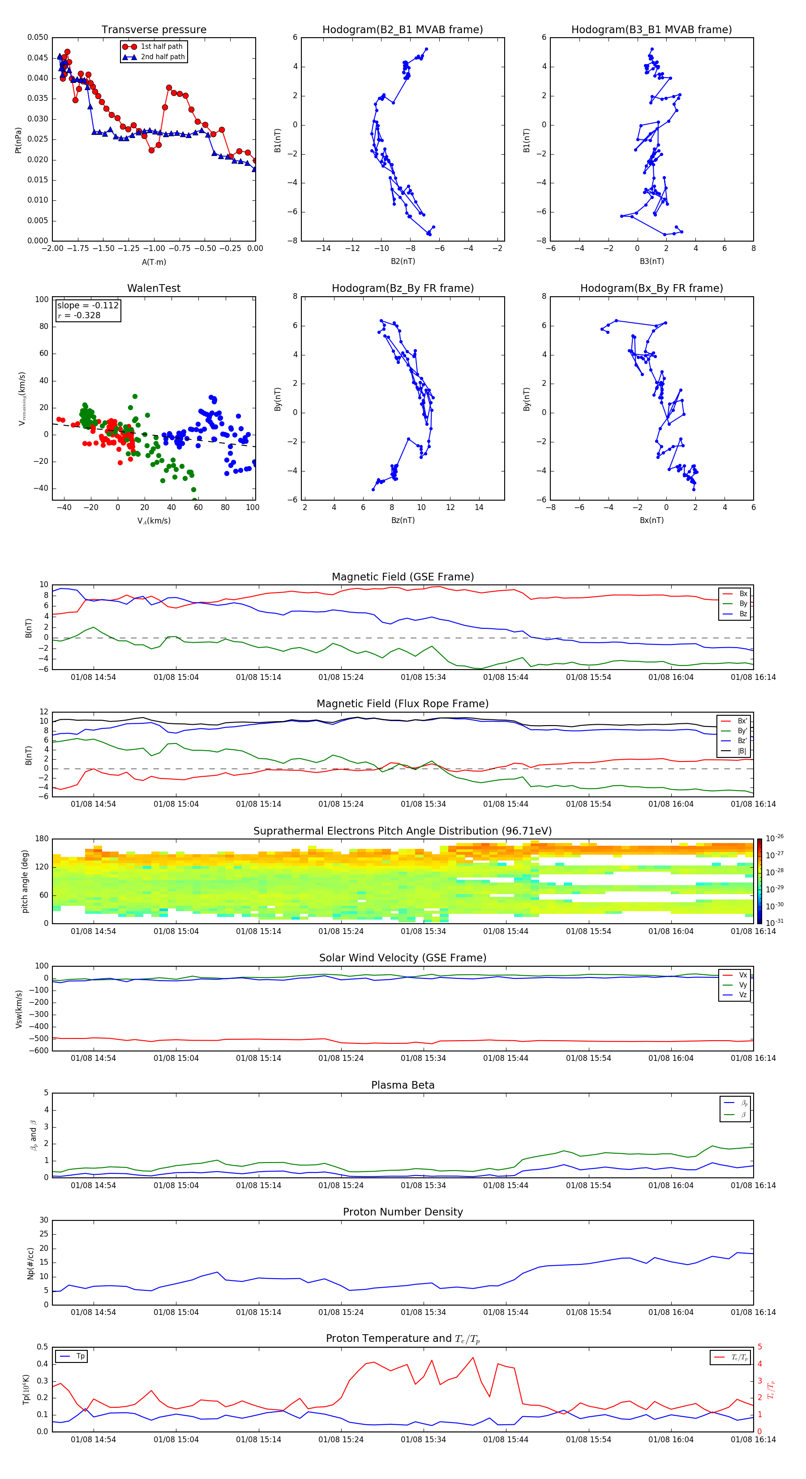Image resolution: width=806 pixels, height=1479 pixels.
Task: Click the "slope = -0.112" annotation
Action: click(88, 306)
